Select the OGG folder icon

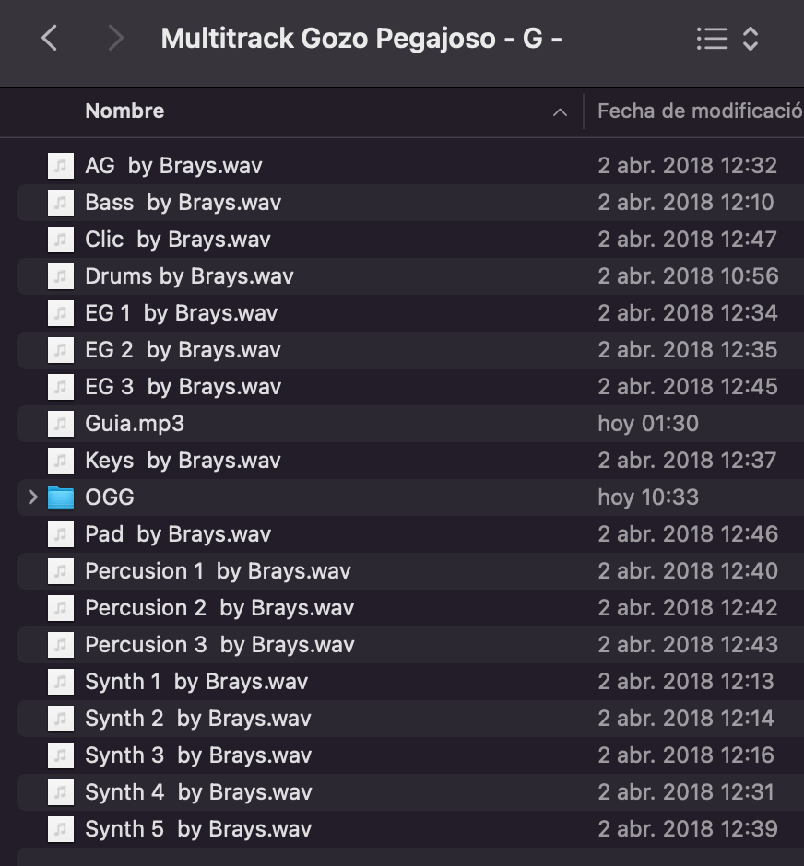[x=61, y=497]
